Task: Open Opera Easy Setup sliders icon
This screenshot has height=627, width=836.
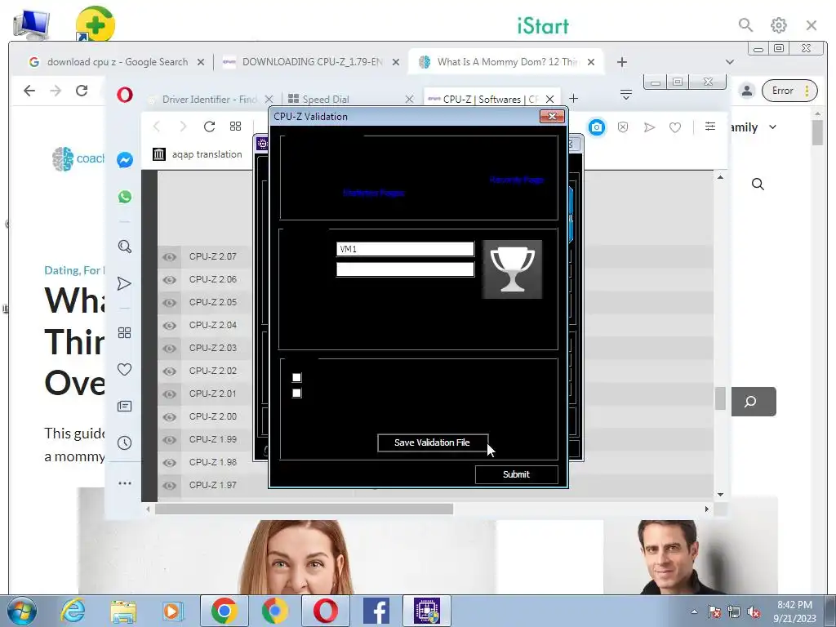Action: [709, 127]
